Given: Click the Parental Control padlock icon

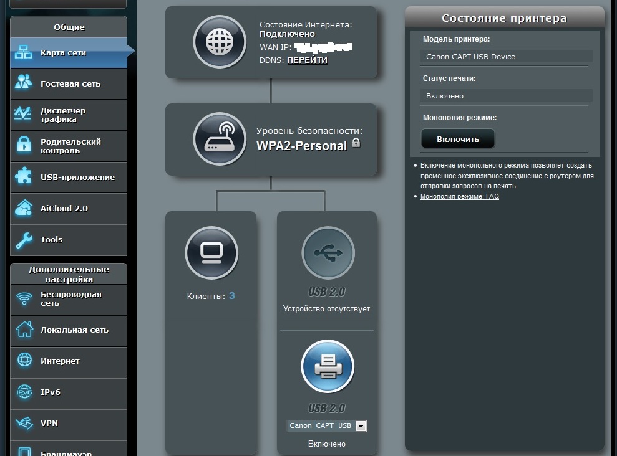Looking at the screenshot, I should 24,146.
